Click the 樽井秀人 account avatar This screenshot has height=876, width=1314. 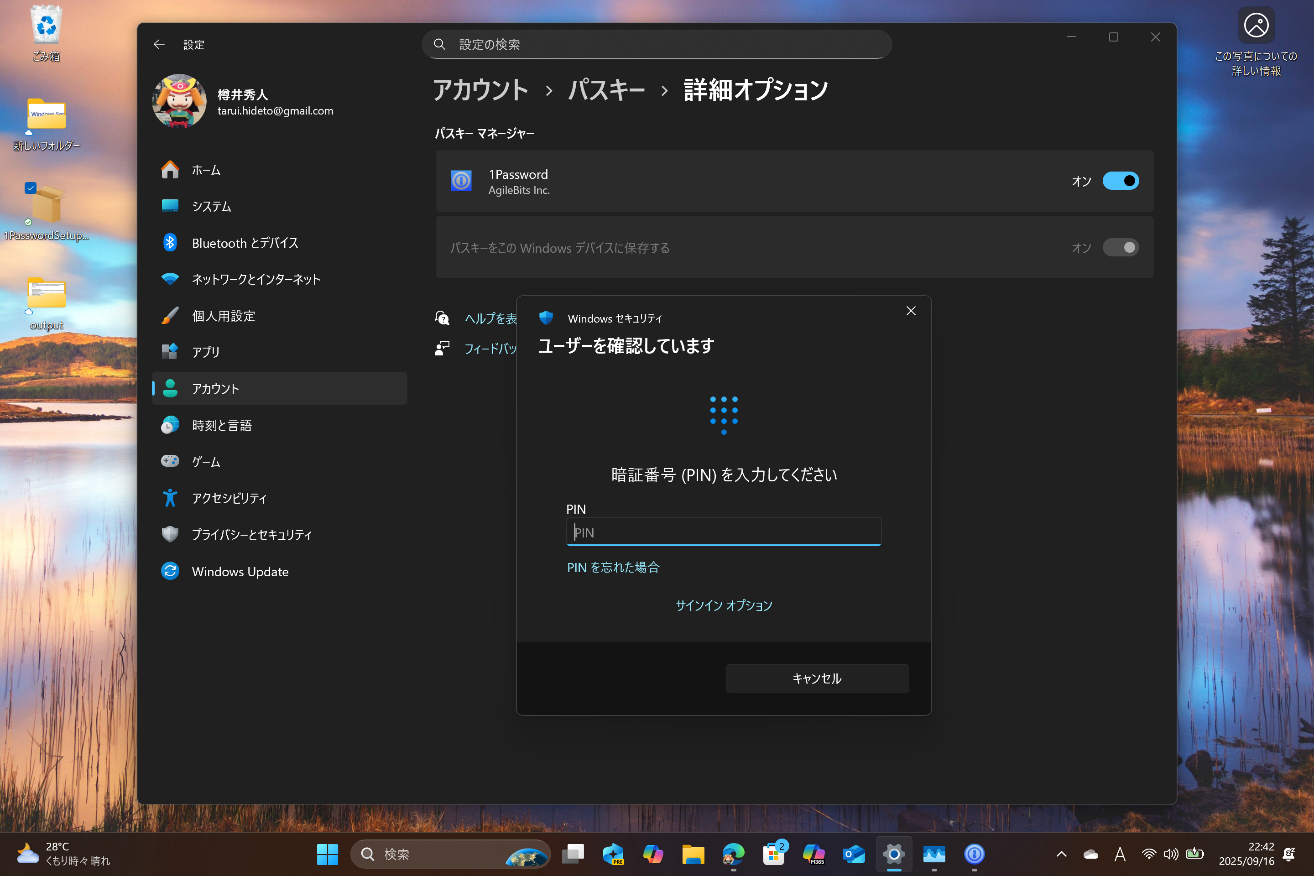pyautogui.click(x=179, y=102)
